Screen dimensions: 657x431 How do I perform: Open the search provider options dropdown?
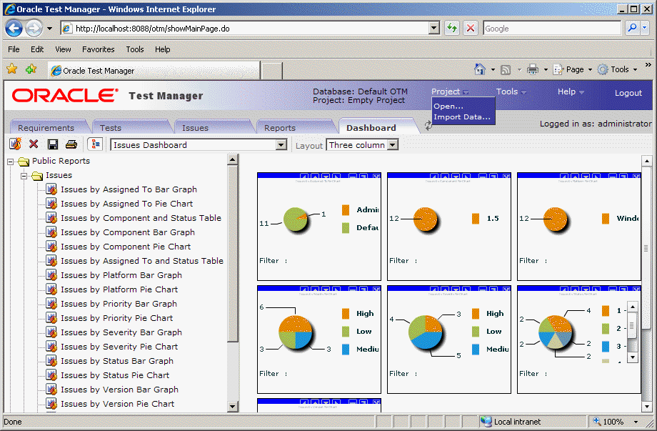(645, 28)
